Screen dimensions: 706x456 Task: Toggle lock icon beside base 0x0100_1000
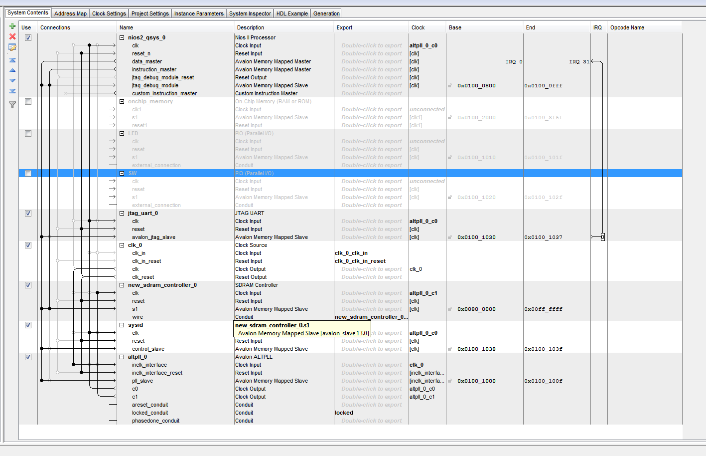(x=450, y=381)
